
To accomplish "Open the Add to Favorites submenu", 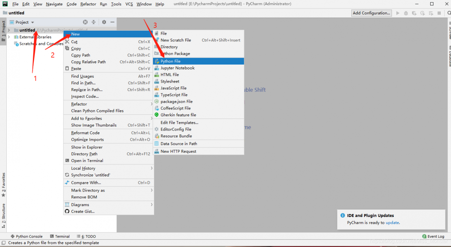I will [x=109, y=119].
